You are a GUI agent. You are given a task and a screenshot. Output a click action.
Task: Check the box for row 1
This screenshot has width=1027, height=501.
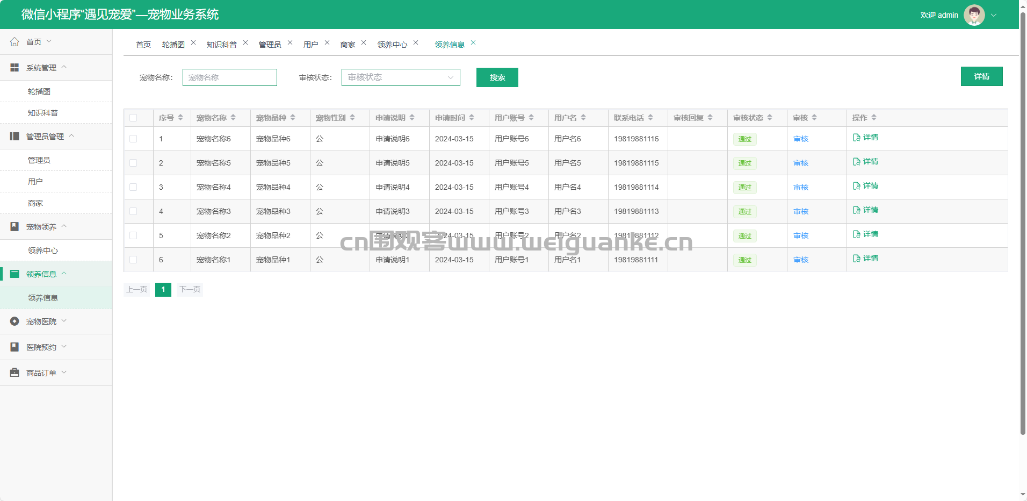coord(133,139)
